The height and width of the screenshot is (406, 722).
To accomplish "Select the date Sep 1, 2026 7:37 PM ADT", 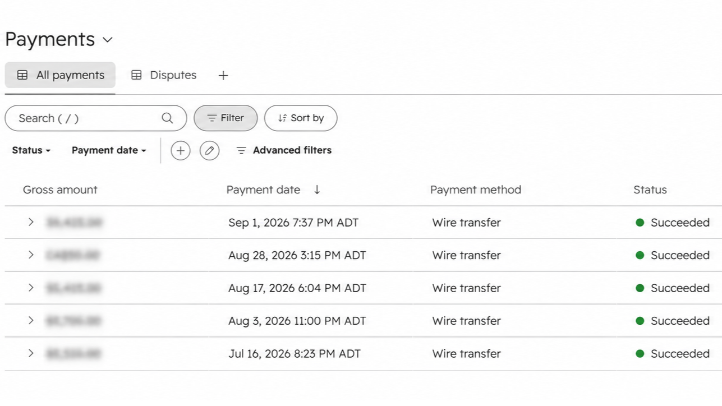I will click(293, 223).
